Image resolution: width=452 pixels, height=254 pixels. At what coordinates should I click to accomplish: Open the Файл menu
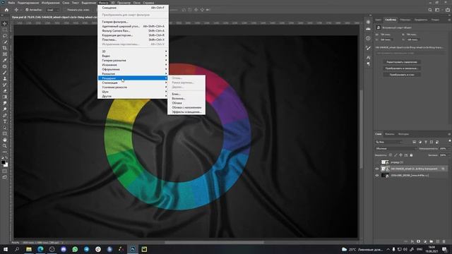click(x=11, y=3)
